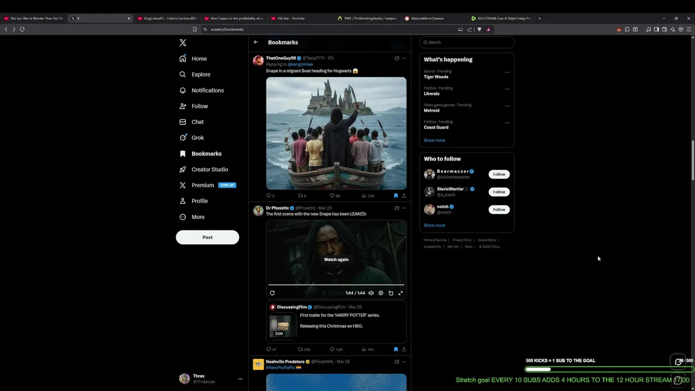Click the @kangminlee reply mention
695x391 pixels.
coord(300,65)
